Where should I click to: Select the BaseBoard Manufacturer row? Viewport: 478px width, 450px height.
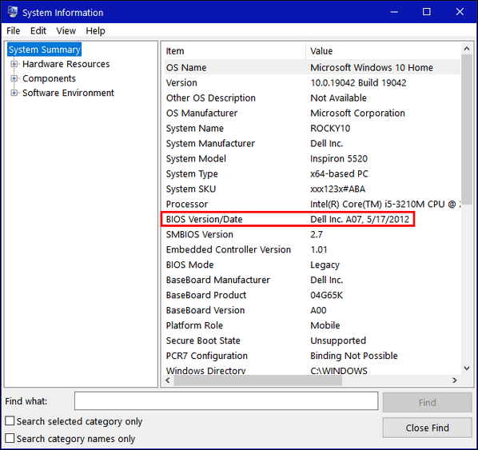point(313,280)
